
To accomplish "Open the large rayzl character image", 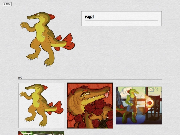I will point(47,39).
